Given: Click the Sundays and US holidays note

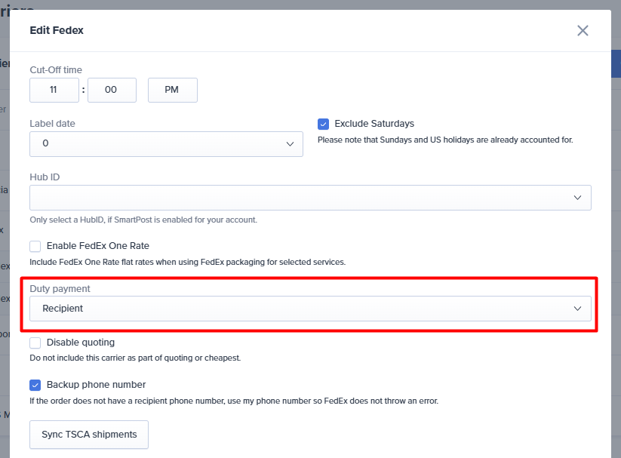Looking at the screenshot, I should (x=445, y=140).
